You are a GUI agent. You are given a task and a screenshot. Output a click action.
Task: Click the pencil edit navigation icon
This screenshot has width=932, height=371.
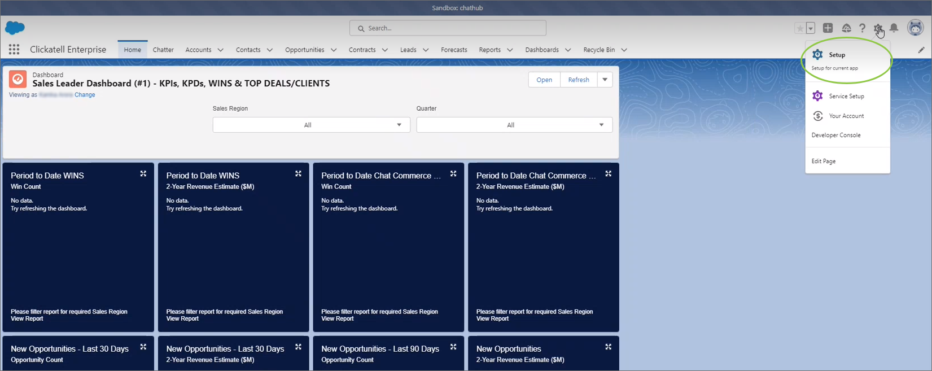(x=921, y=50)
